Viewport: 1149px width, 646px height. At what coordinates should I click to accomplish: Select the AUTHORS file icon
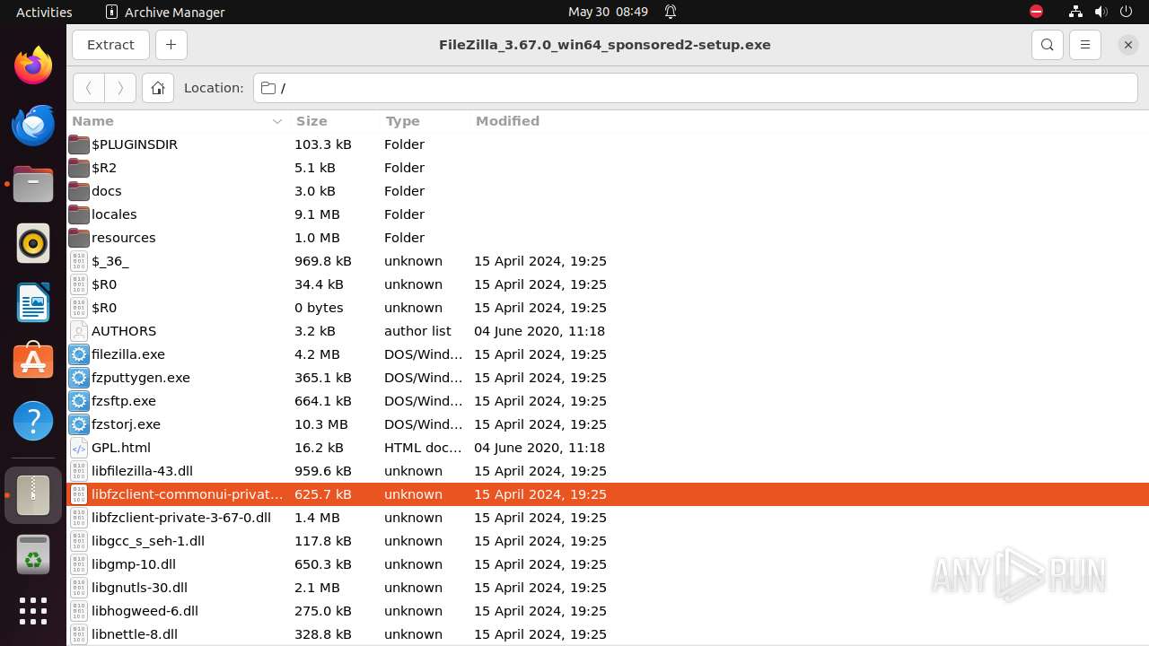[79, 331]
